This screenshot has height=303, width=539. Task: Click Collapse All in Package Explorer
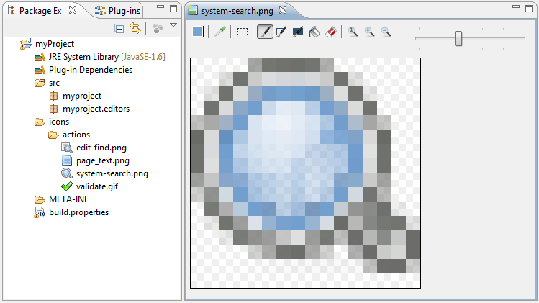pos(119,29)
